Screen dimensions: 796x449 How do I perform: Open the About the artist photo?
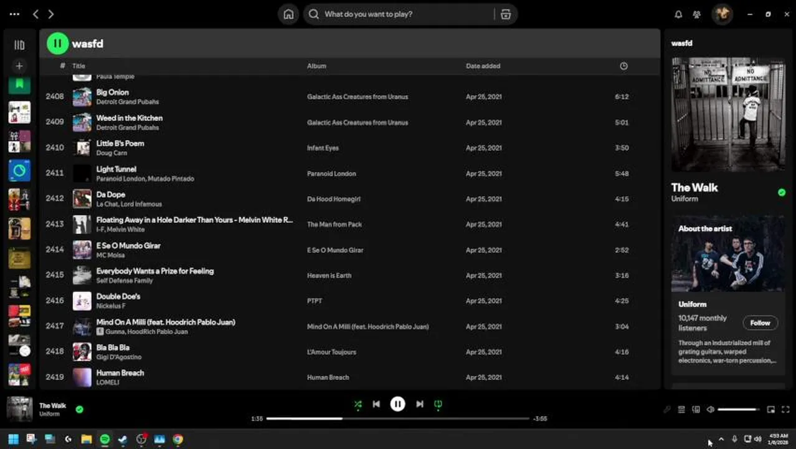click(x=728, y=254)
